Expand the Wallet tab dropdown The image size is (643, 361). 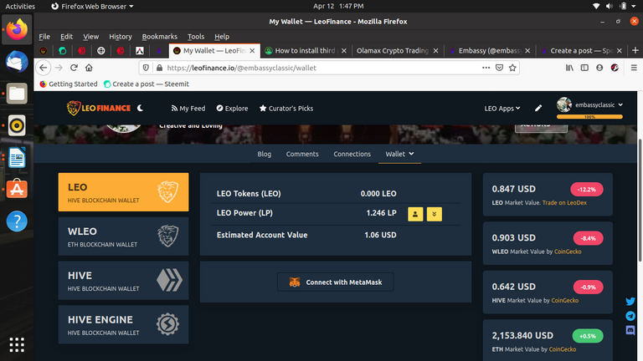pos(399,154)
